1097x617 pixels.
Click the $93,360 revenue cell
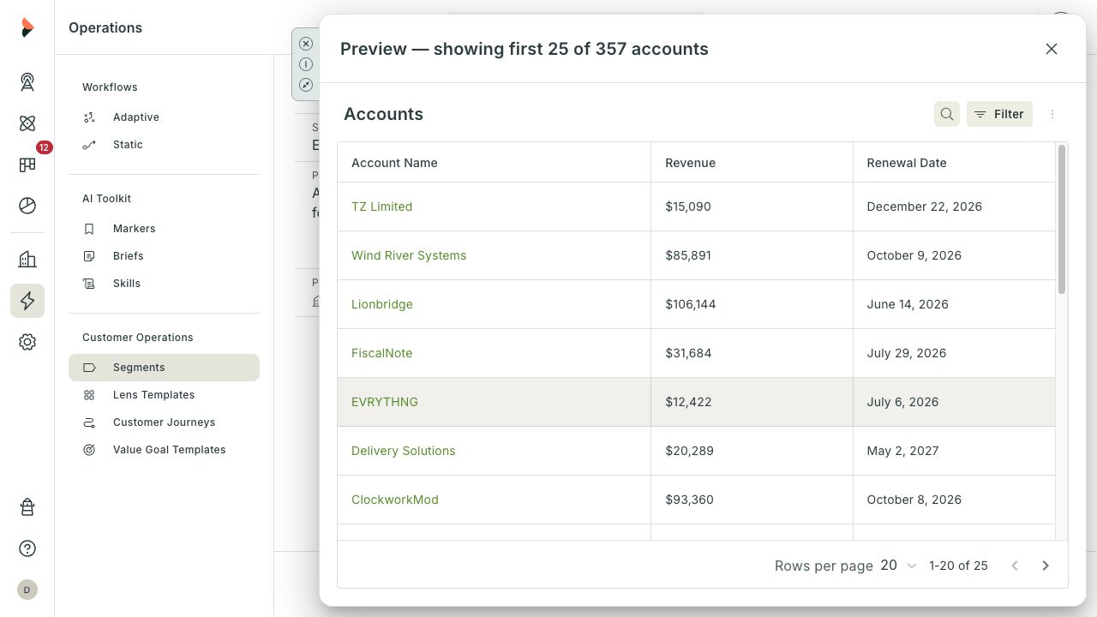[x=752, y=500]
